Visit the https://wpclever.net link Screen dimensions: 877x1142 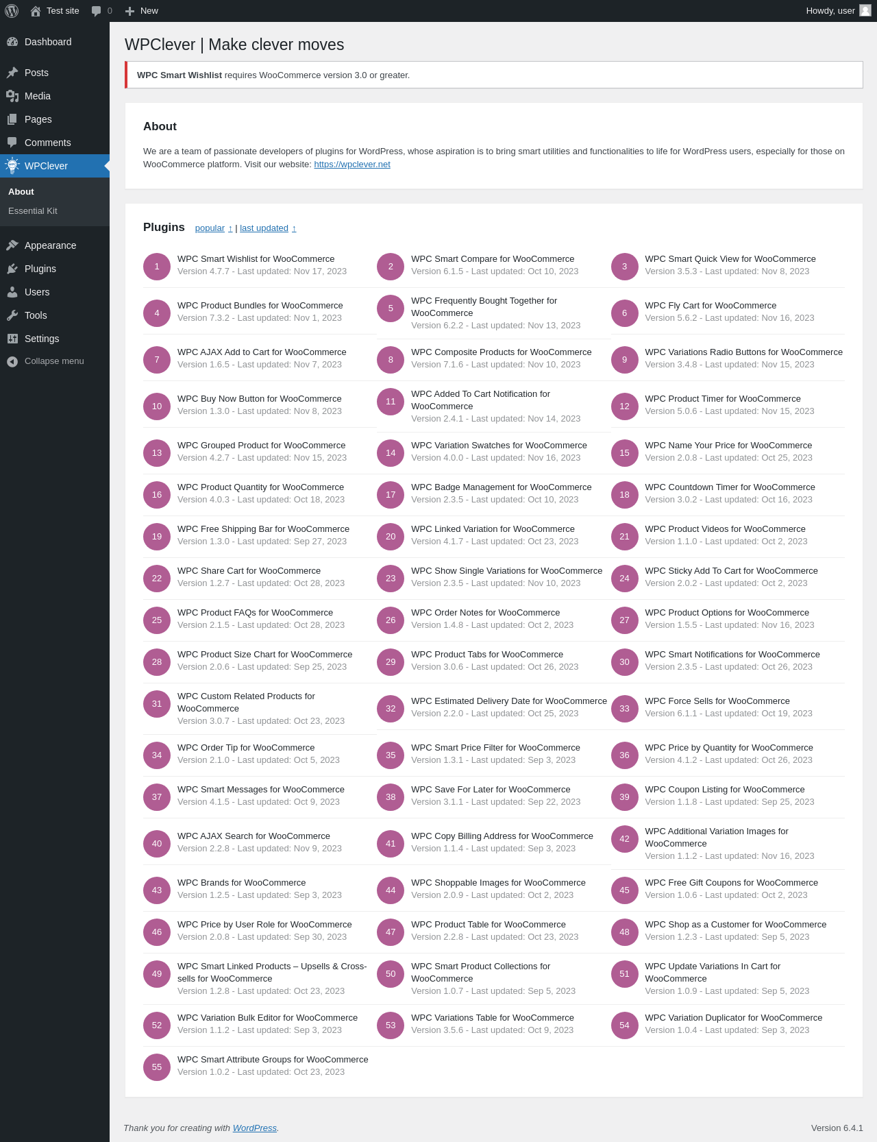pos(352,165)
